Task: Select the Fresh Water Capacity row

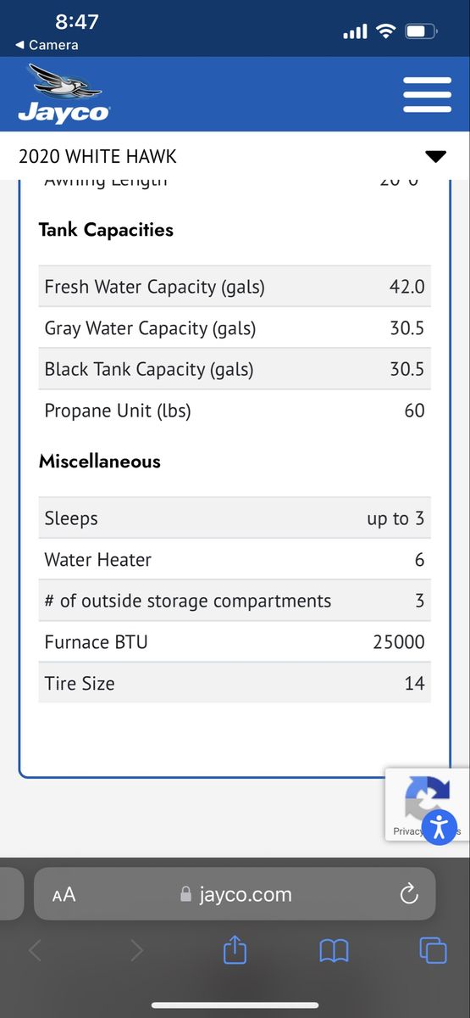Action: [x=235, y=287]
